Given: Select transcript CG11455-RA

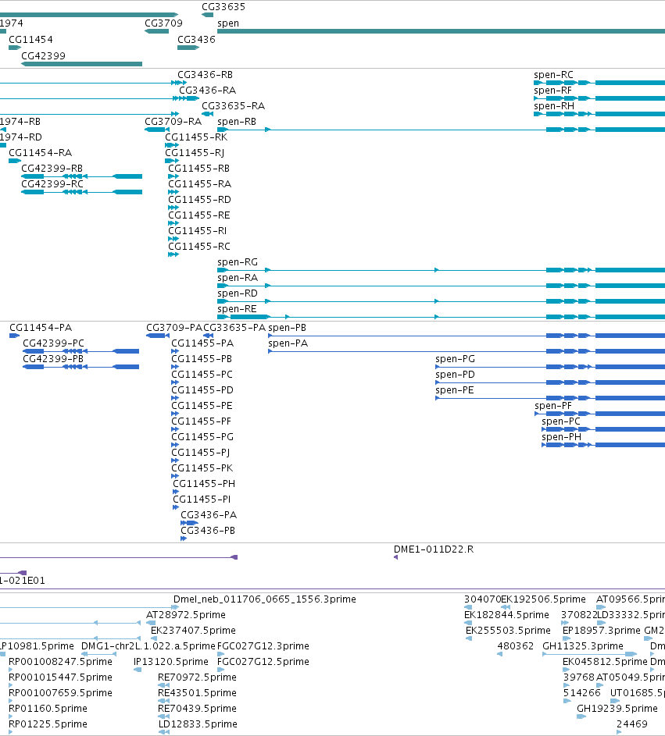Looking at the screenshot, I should pos(173,192).
